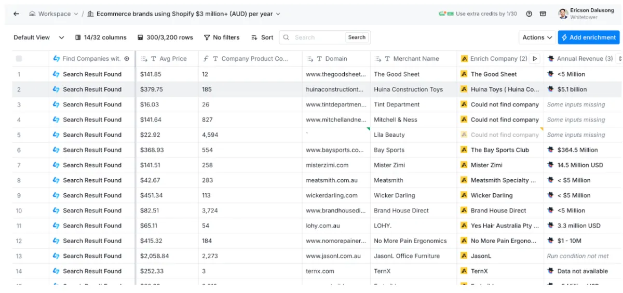Open the Actions dropdown menu
The image size is (623, 293).
pyautogui.click(x=537, y=37)
